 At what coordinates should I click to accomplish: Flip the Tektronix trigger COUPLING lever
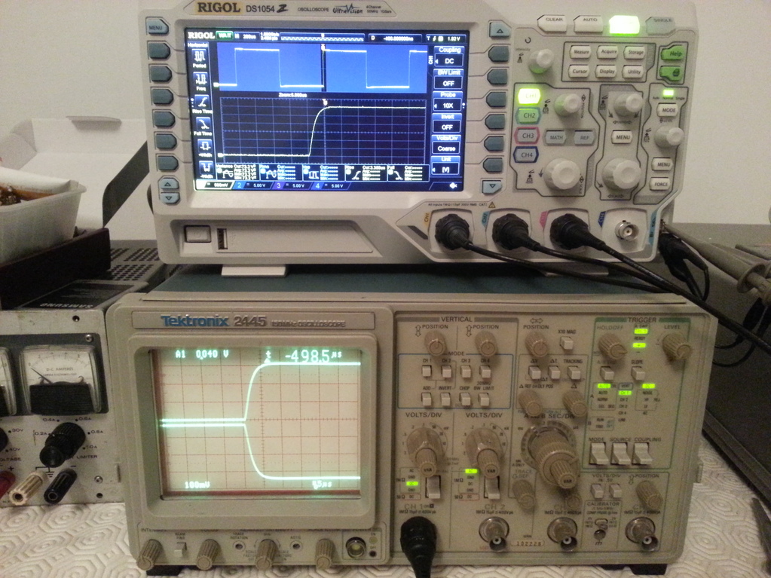pos(641,453)
